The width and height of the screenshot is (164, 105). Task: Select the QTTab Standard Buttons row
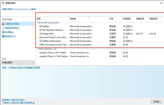click(x=99, y=30)
